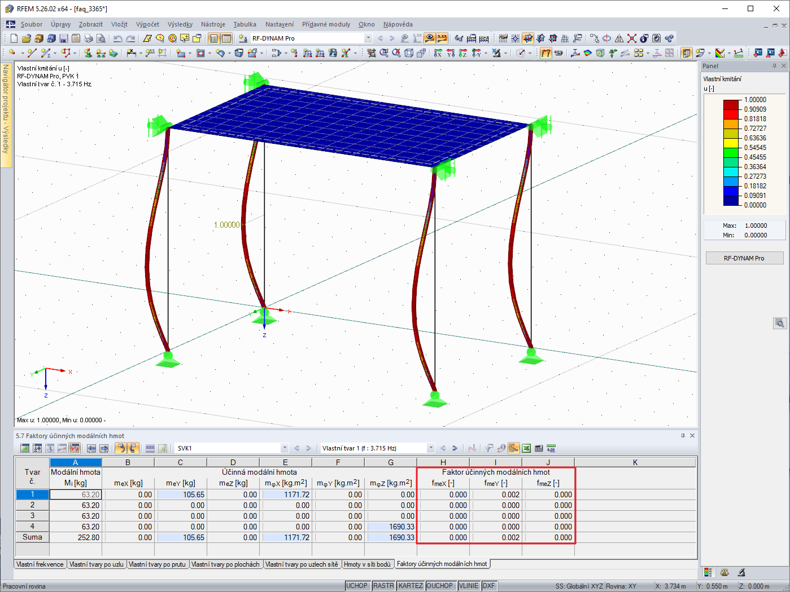Click the printer icon in the toolbar
This screenshot has width=790, height=592.
[x=89, y=38]
